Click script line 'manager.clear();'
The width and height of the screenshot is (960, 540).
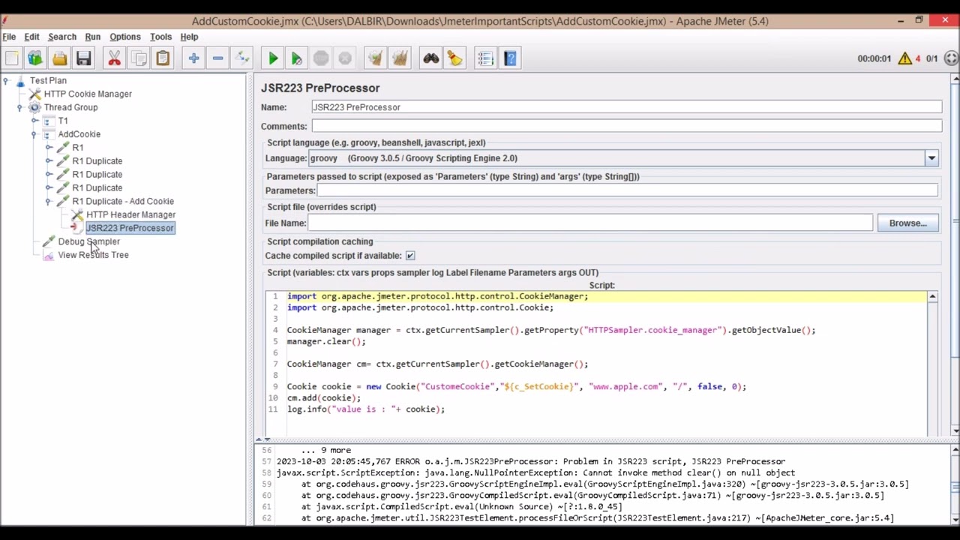(x=326, y=341)
